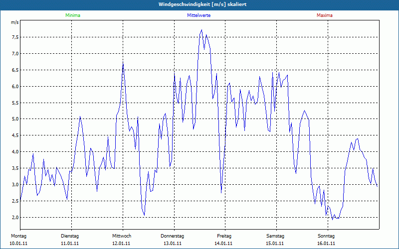The image size is (399, 249).
Task: Click the date 12.01.11
Action: 121,244
